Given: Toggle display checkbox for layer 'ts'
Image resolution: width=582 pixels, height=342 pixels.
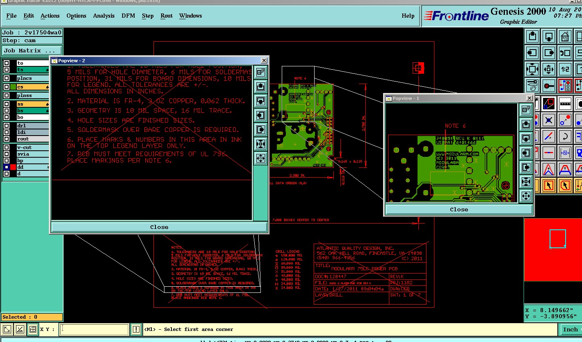Looking at the screenshot, I should 7,70.
